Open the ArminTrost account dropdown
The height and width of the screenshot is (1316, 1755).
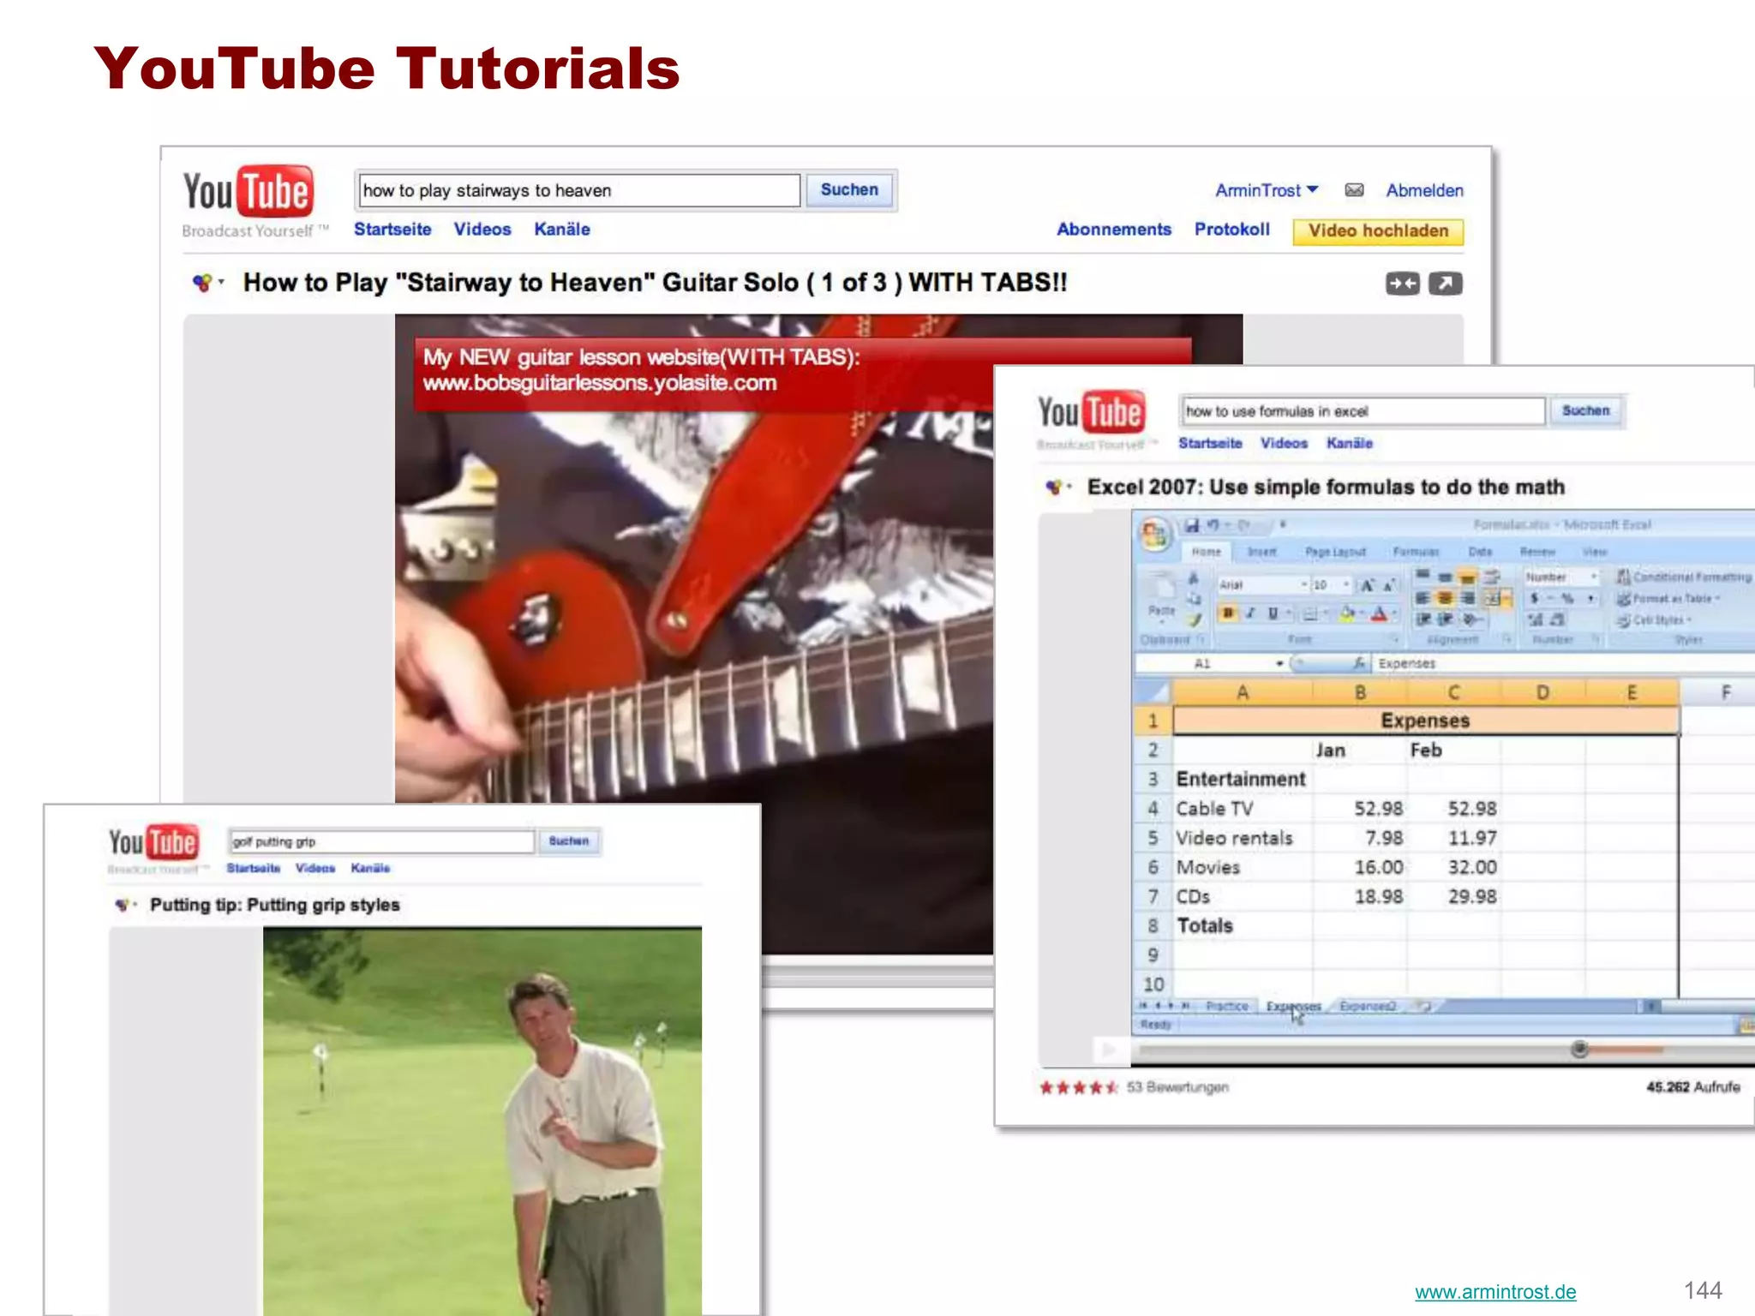pos(1267,190)
